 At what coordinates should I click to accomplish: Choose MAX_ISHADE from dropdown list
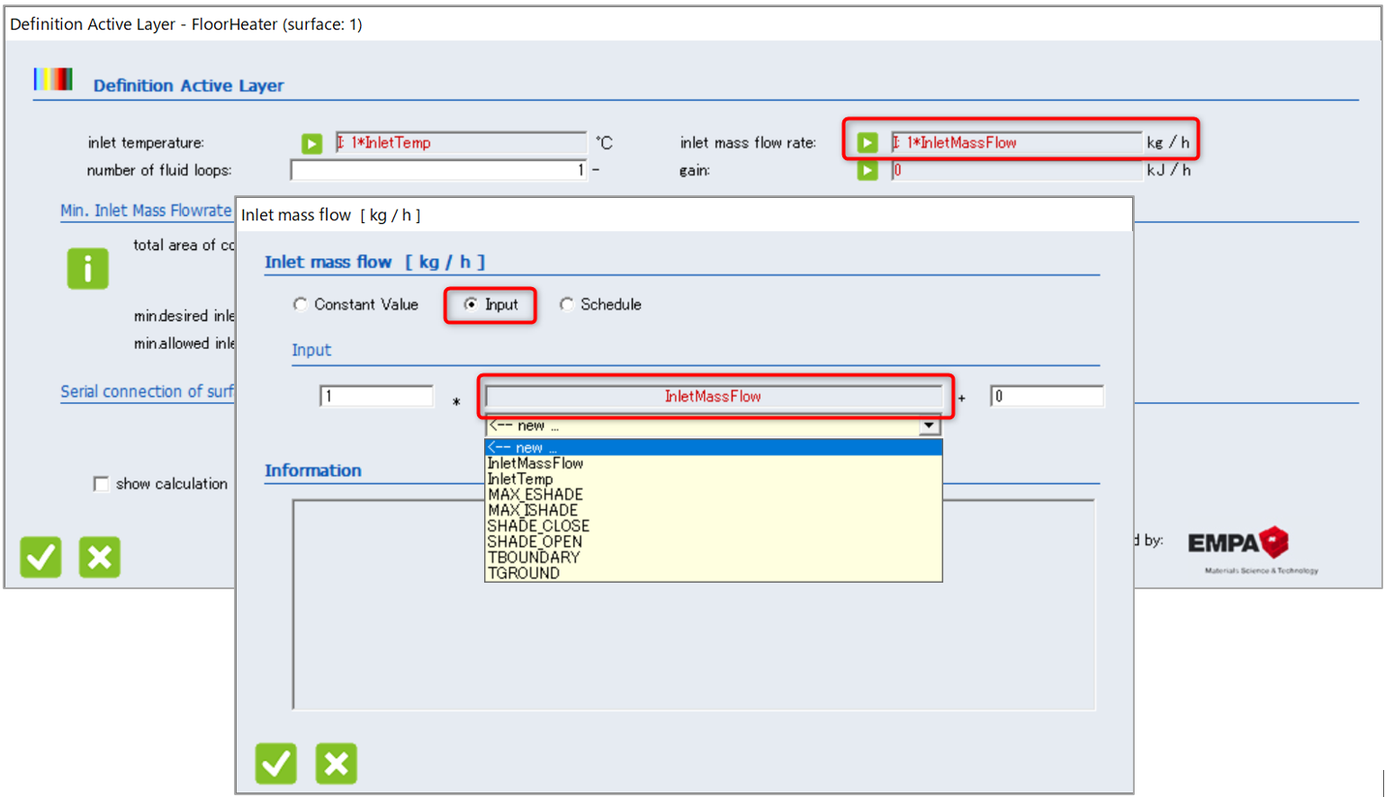point(713,510)
